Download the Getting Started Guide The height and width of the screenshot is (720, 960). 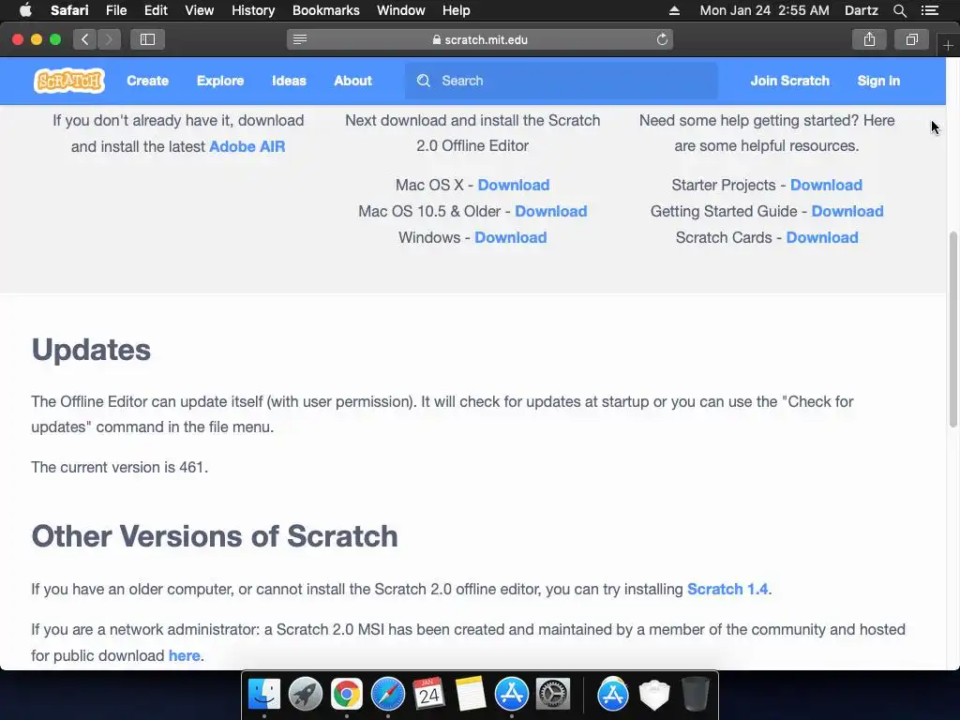pyautogui.click(x=847, y=211)
